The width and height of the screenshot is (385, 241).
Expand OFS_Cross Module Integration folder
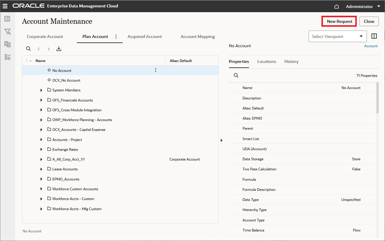click(x=41, y=110)
